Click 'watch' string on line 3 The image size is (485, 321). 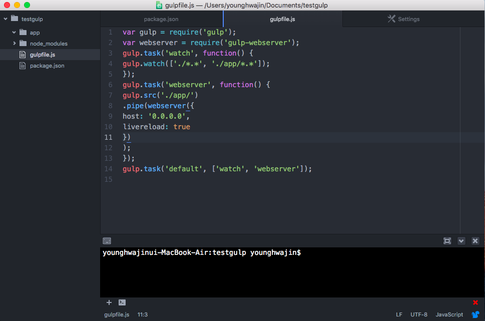click(x=179, y=53)
